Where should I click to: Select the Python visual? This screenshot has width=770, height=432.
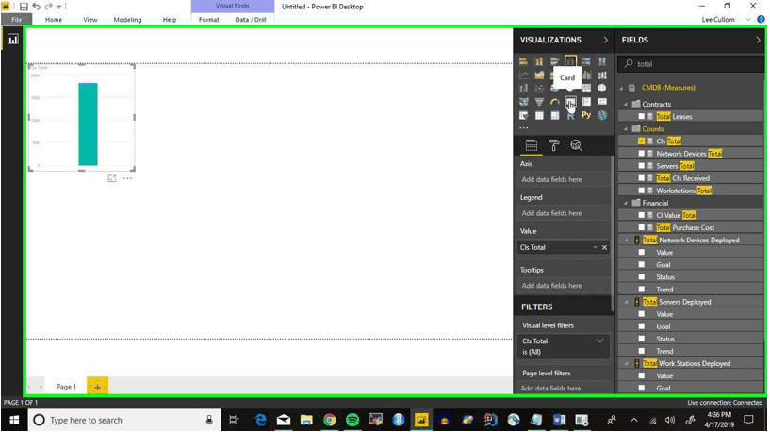point(586,115)
